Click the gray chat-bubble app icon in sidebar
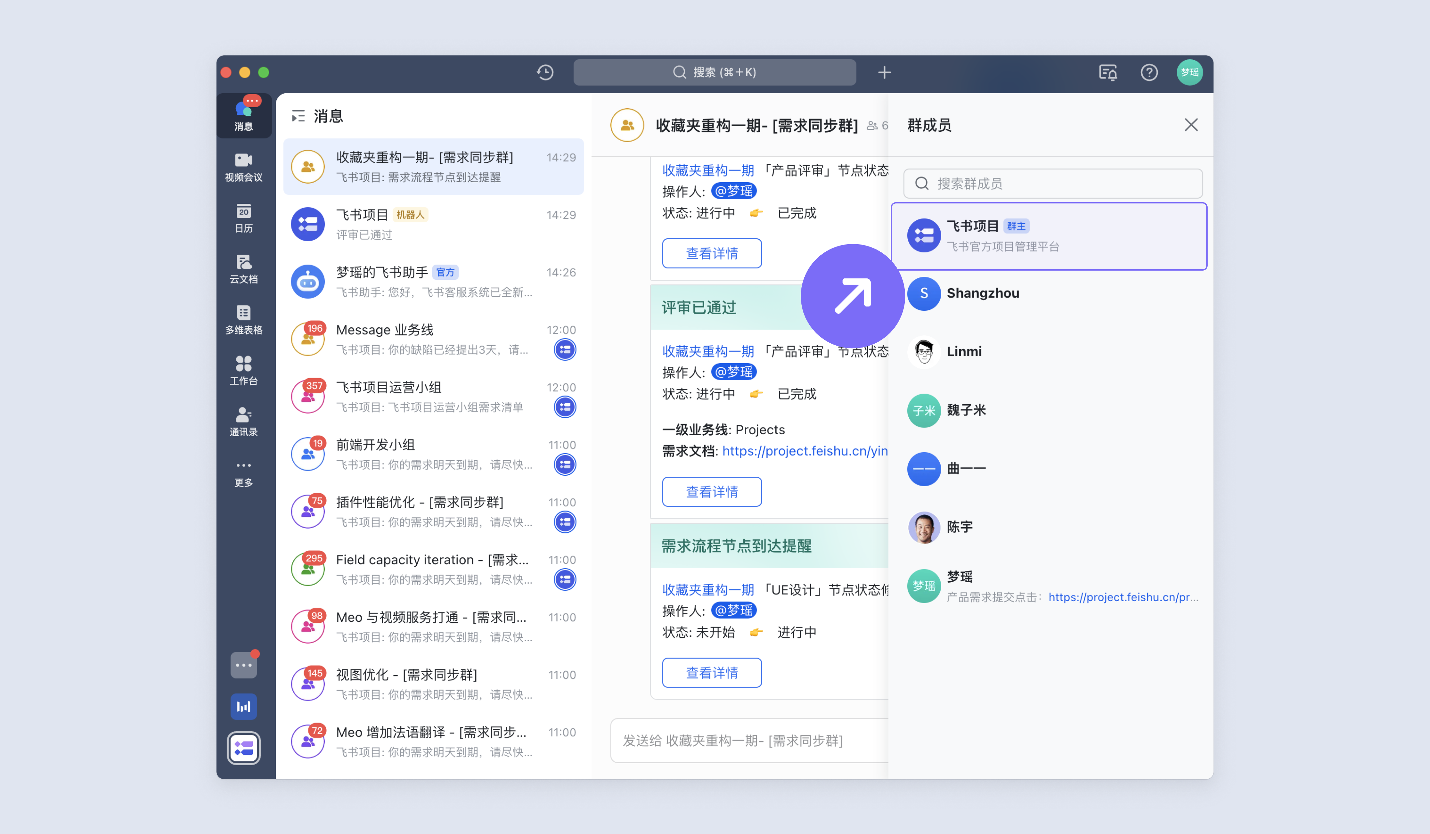The image size is (1430, 834). pyautogui.click(x=244, y=665)
